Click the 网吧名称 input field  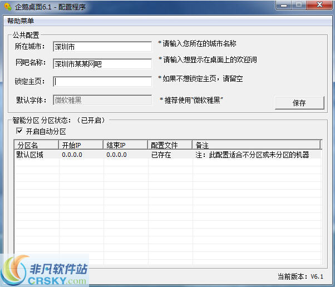[102, 64]
